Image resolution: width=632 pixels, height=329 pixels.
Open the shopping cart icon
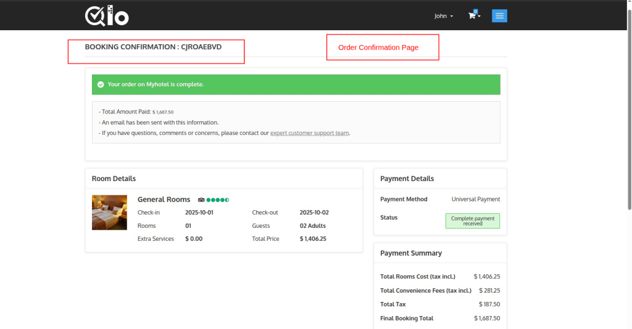tap(472, 15)
